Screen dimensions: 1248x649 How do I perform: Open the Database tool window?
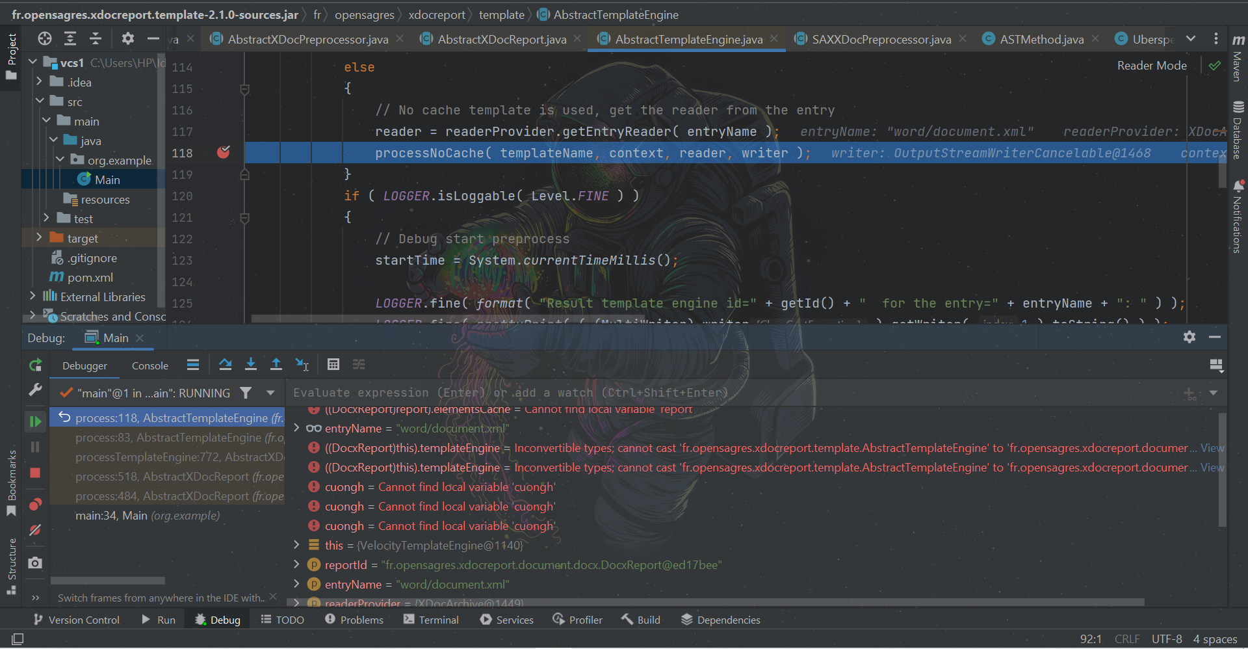pyautogui.click(x=1238, y=130)
